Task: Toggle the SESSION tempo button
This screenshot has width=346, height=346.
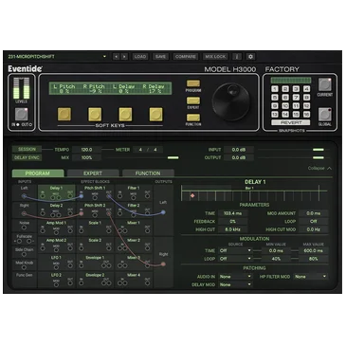Action: (27, 149)
